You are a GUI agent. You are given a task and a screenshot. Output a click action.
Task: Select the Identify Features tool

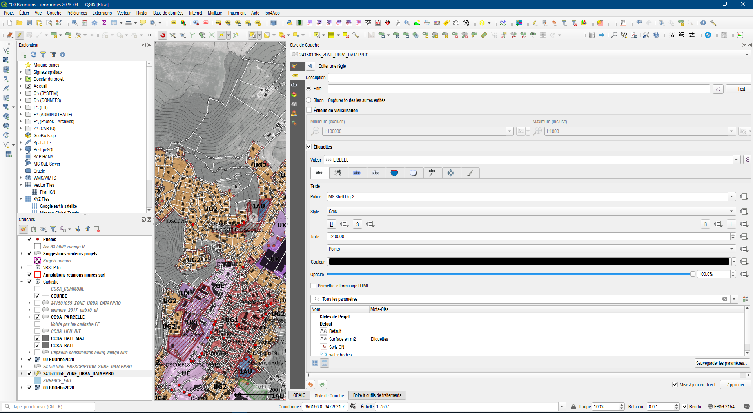tap(74, 23)
